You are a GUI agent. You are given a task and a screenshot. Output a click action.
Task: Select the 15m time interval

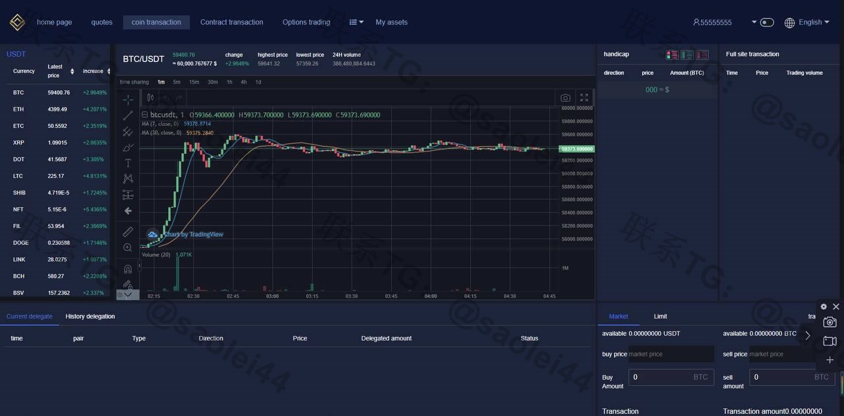click(194, 82)
